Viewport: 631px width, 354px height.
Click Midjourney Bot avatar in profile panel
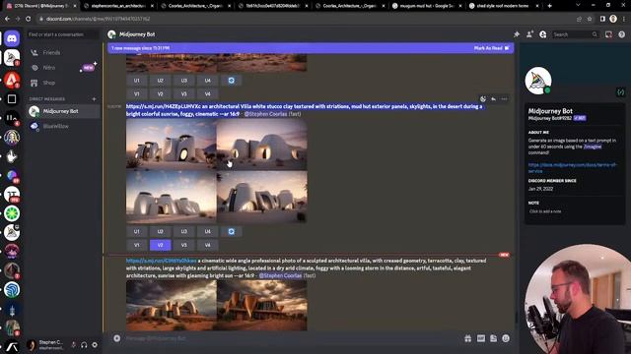(x=538, y=81)
